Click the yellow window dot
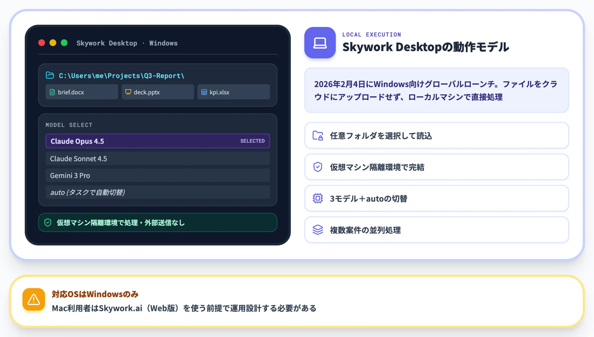594x337 pixels. pyautogui.click(x=53, y=43)
